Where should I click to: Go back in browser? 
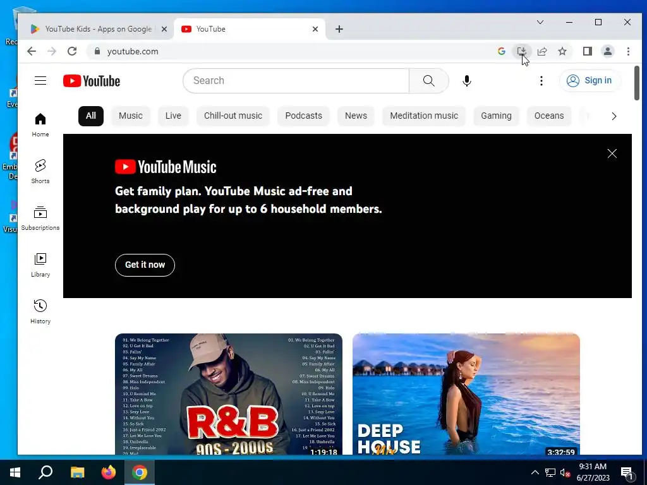point(32,51)
